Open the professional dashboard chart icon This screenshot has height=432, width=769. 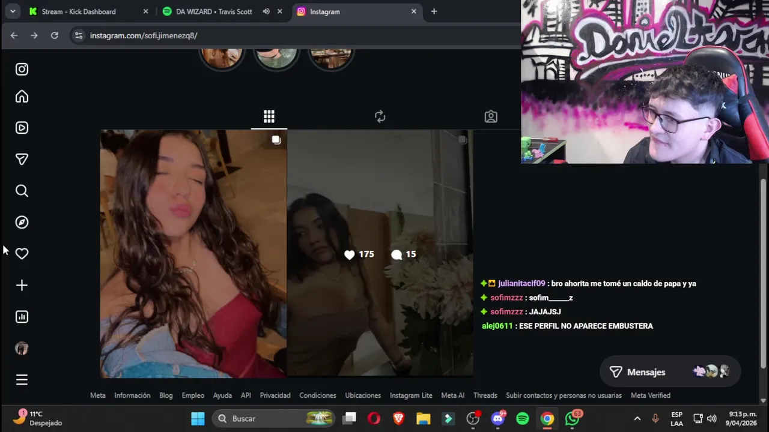22,317
